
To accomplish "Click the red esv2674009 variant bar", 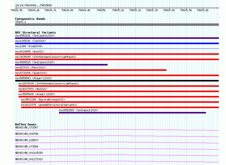I will click(x=119, y=86).
